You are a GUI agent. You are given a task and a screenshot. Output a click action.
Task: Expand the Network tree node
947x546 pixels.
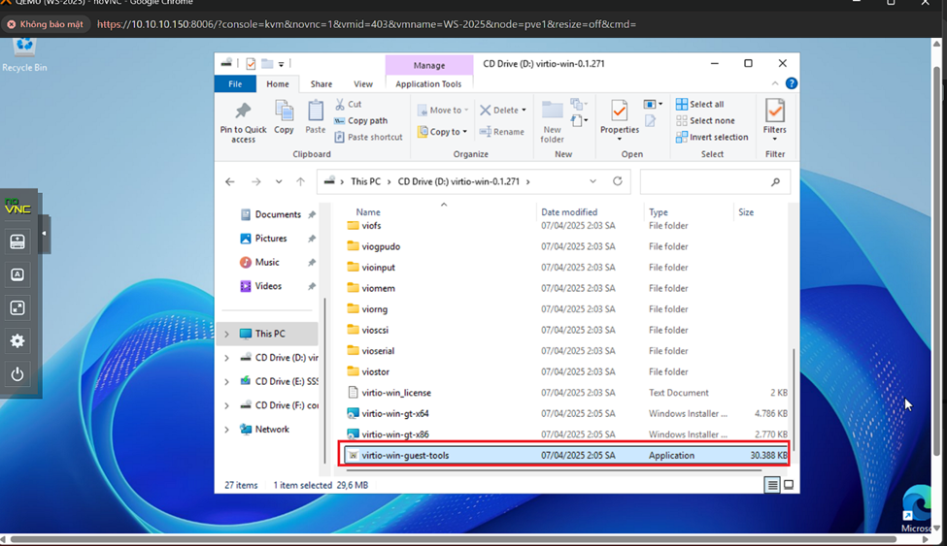point(227,430)
